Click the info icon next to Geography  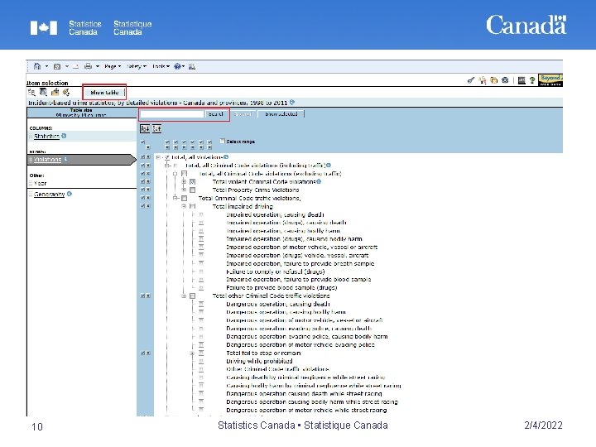[70, 194]
